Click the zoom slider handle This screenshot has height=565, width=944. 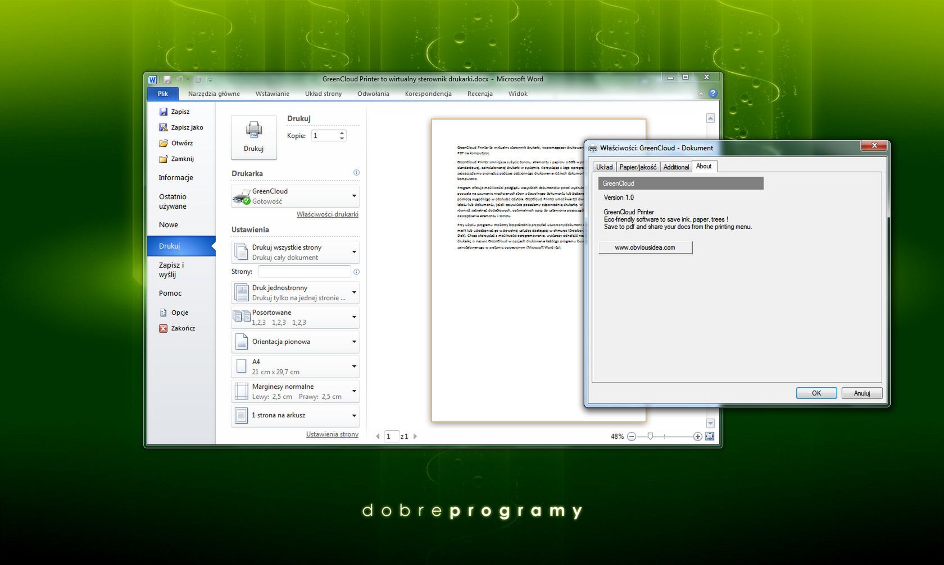[650, 436]
